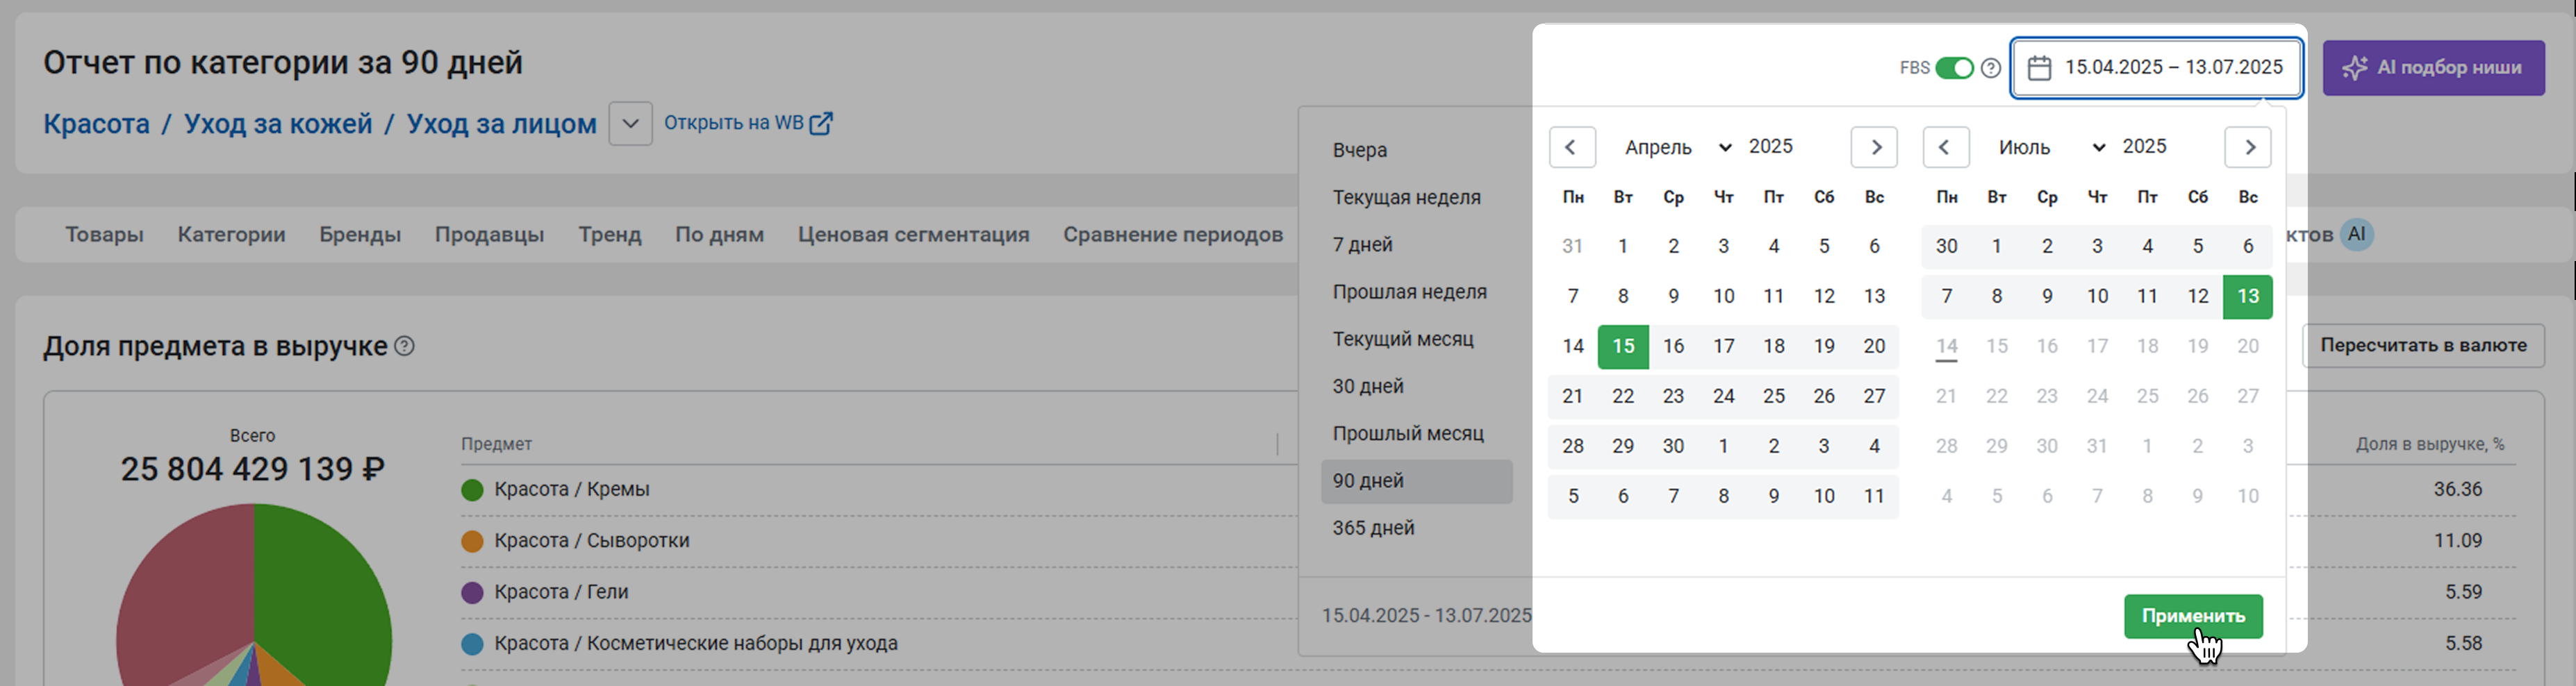Click the Красота / Сыворотки row label
The height and width of the screenshot is (686, 2576).
pos(592,540)
